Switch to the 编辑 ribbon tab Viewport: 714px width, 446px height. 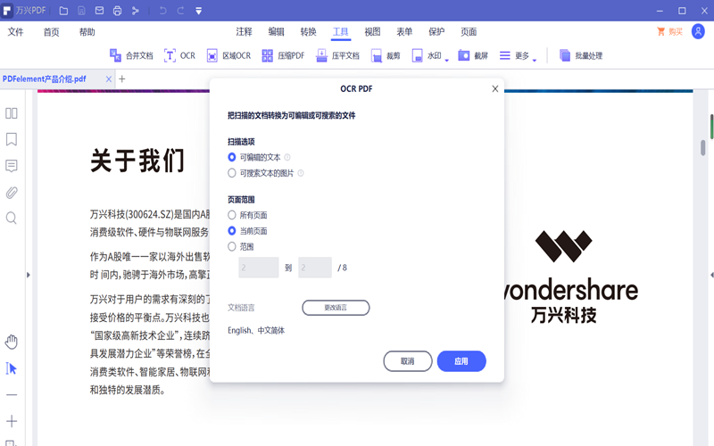[x=277, y=32]
